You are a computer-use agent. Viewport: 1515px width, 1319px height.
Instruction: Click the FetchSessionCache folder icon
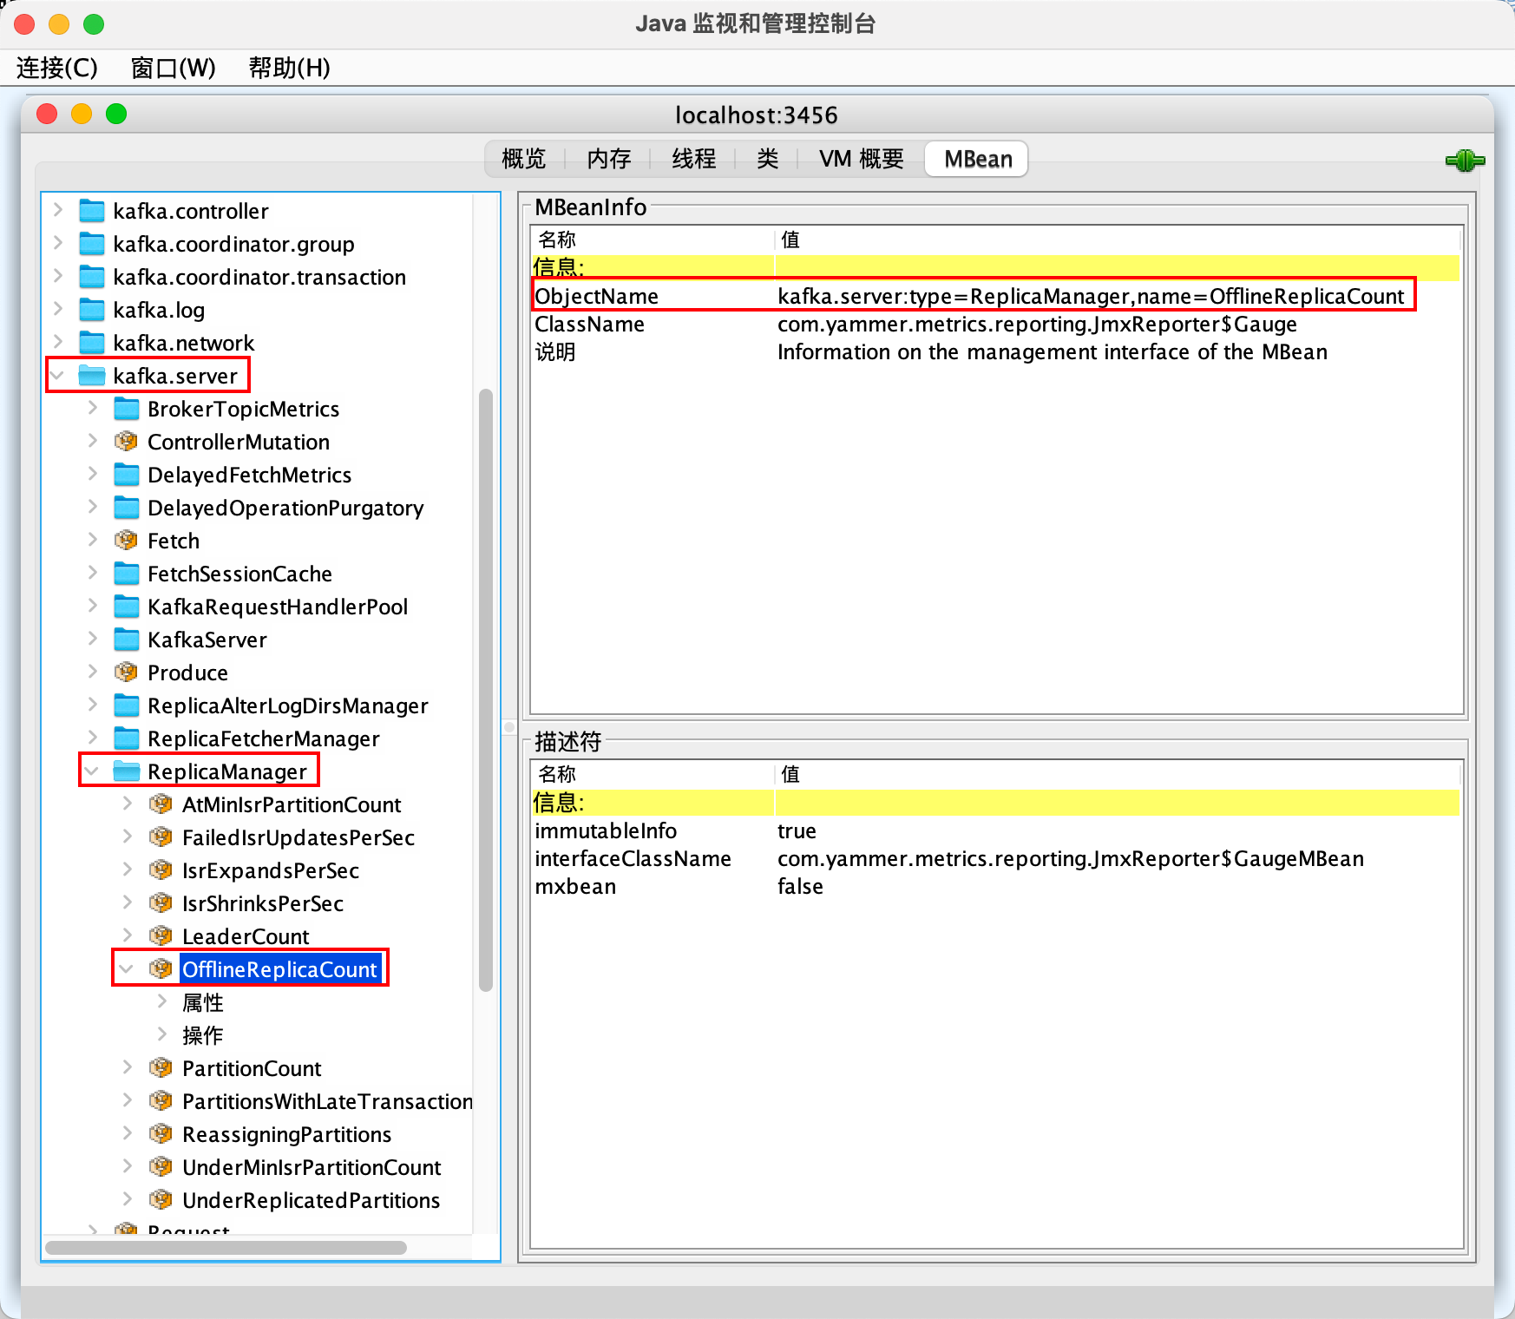click(x=127, y=574)
